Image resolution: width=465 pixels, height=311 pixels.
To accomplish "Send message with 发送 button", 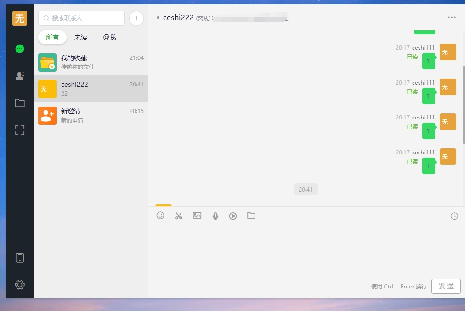I will (x=446, y=286).
